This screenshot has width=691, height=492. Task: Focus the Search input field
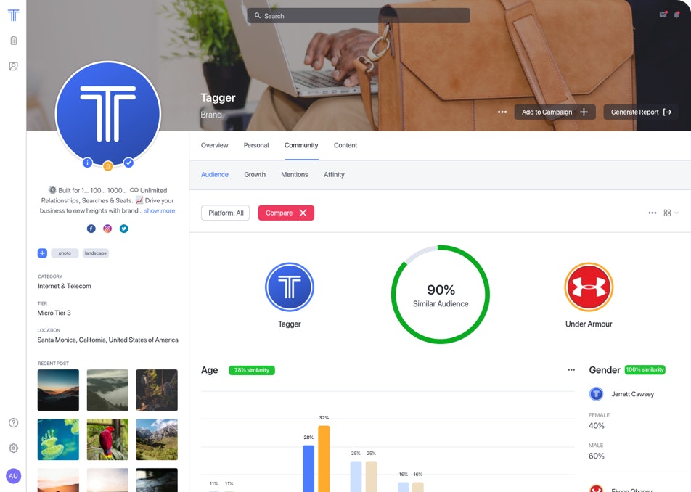[359, 15]
